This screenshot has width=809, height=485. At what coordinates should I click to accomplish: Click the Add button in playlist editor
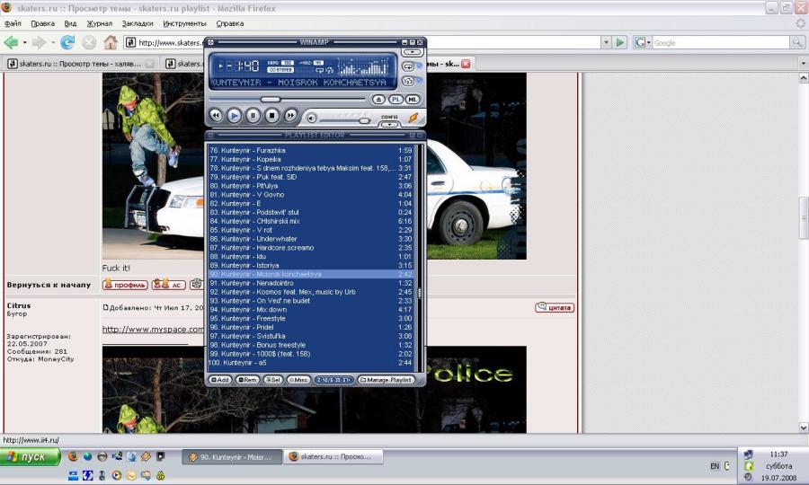[220, 380]
